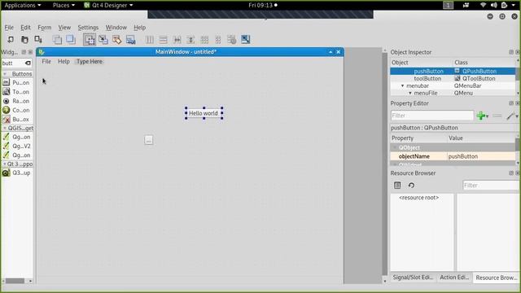
Task: Apply Lay Out in Form Layout icon
Action: pos(218,40)
